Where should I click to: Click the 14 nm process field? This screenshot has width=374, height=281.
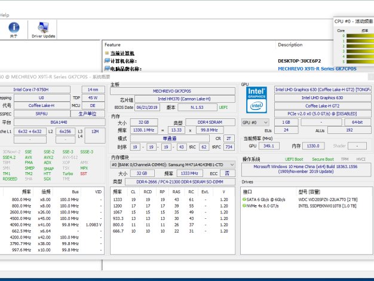click(93, 90)
